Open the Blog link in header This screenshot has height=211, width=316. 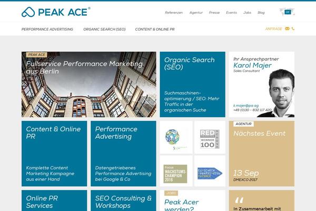[x=261, y=13]
